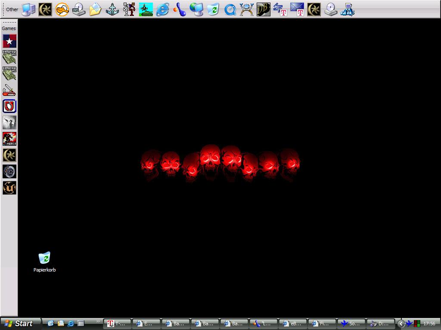Click the green and red bars tray icon
This screenshot has width=441, height=330.
(x=417, y=324)
